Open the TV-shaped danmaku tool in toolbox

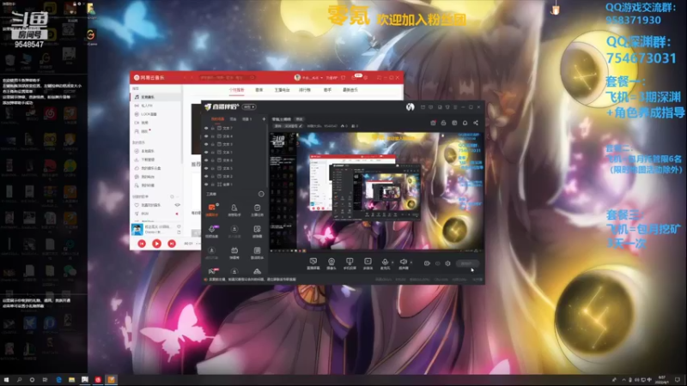(x=234, y=252)
